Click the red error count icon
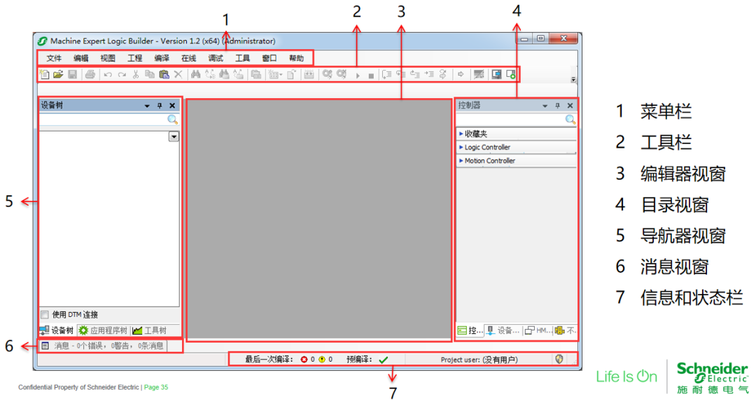Screen dimensions: 756x401 [304, 360]
